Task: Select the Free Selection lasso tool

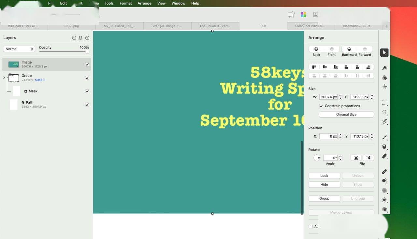Action: pos(384,112)
